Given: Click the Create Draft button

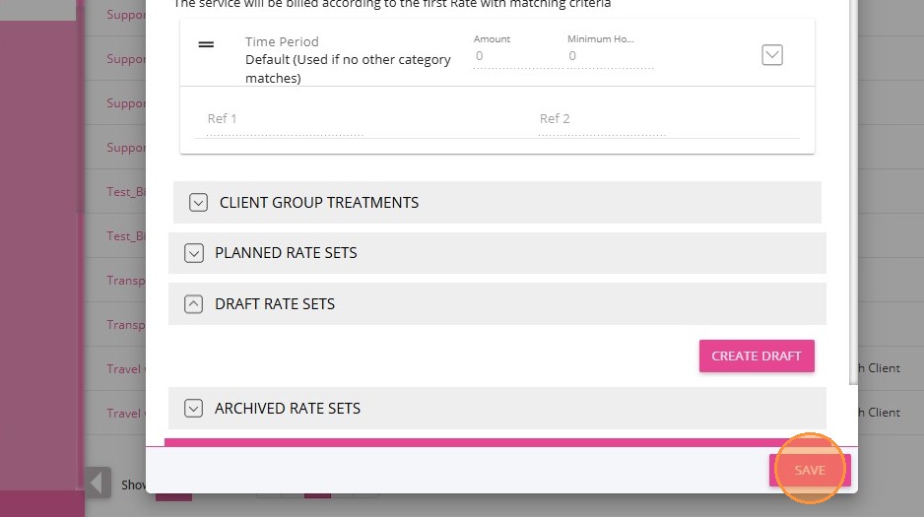Looking at the screenshot, I should click(757, 355).
